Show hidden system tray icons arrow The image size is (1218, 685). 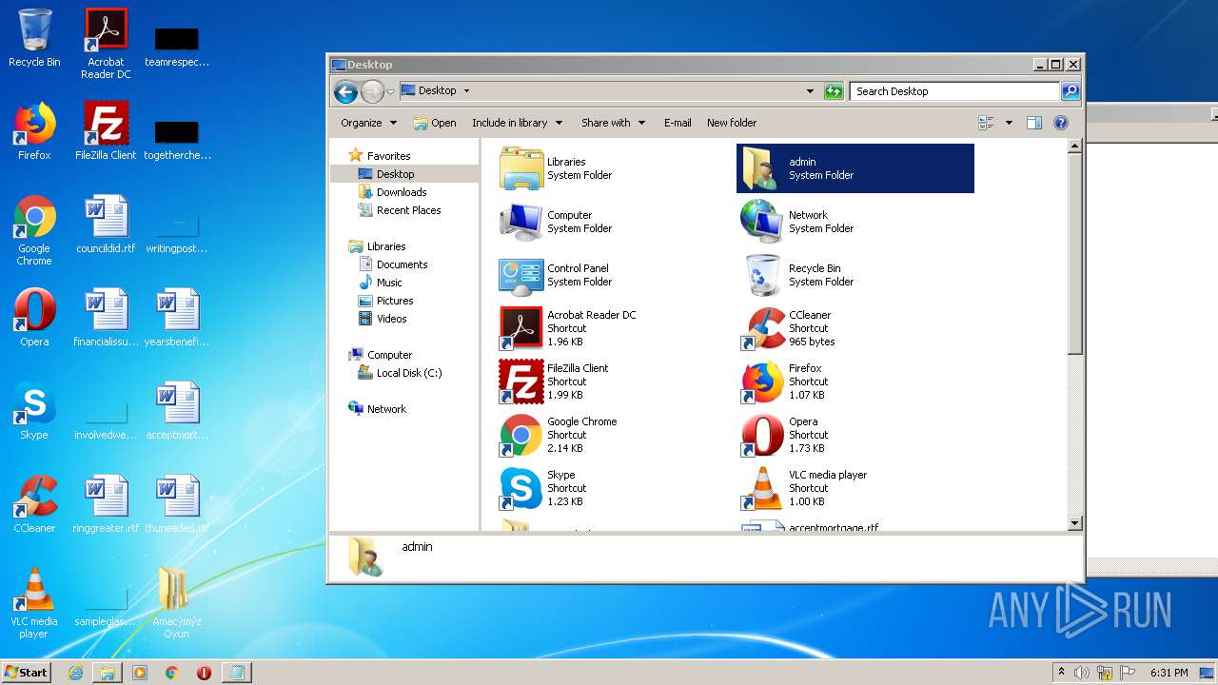pos(1061,673)
